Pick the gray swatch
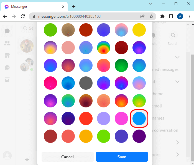 point(86,83)
